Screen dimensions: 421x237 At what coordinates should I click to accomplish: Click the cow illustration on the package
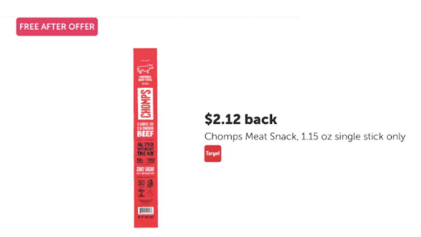pyautogui.click(x=145, y=68)
